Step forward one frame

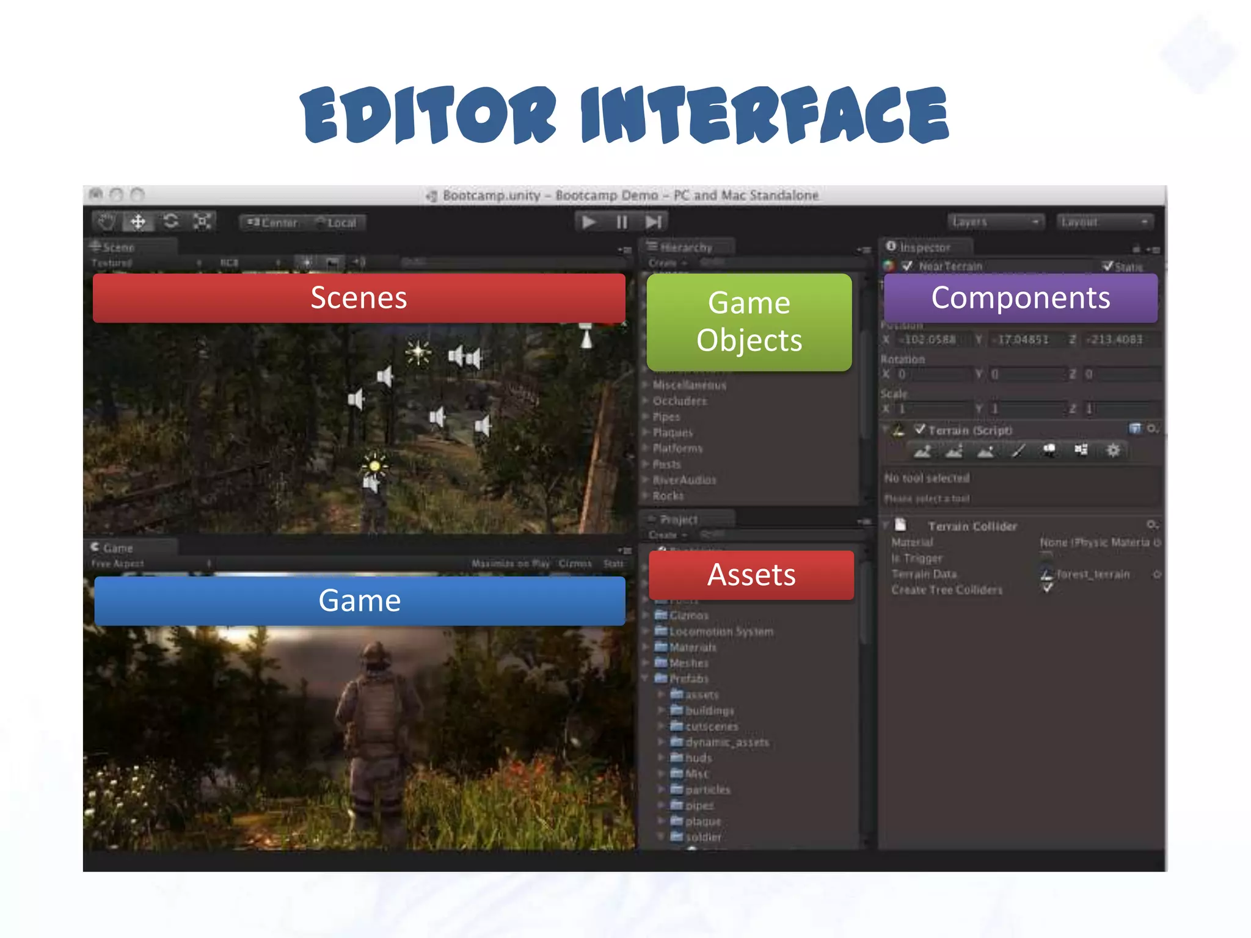[x=654, y=222]
